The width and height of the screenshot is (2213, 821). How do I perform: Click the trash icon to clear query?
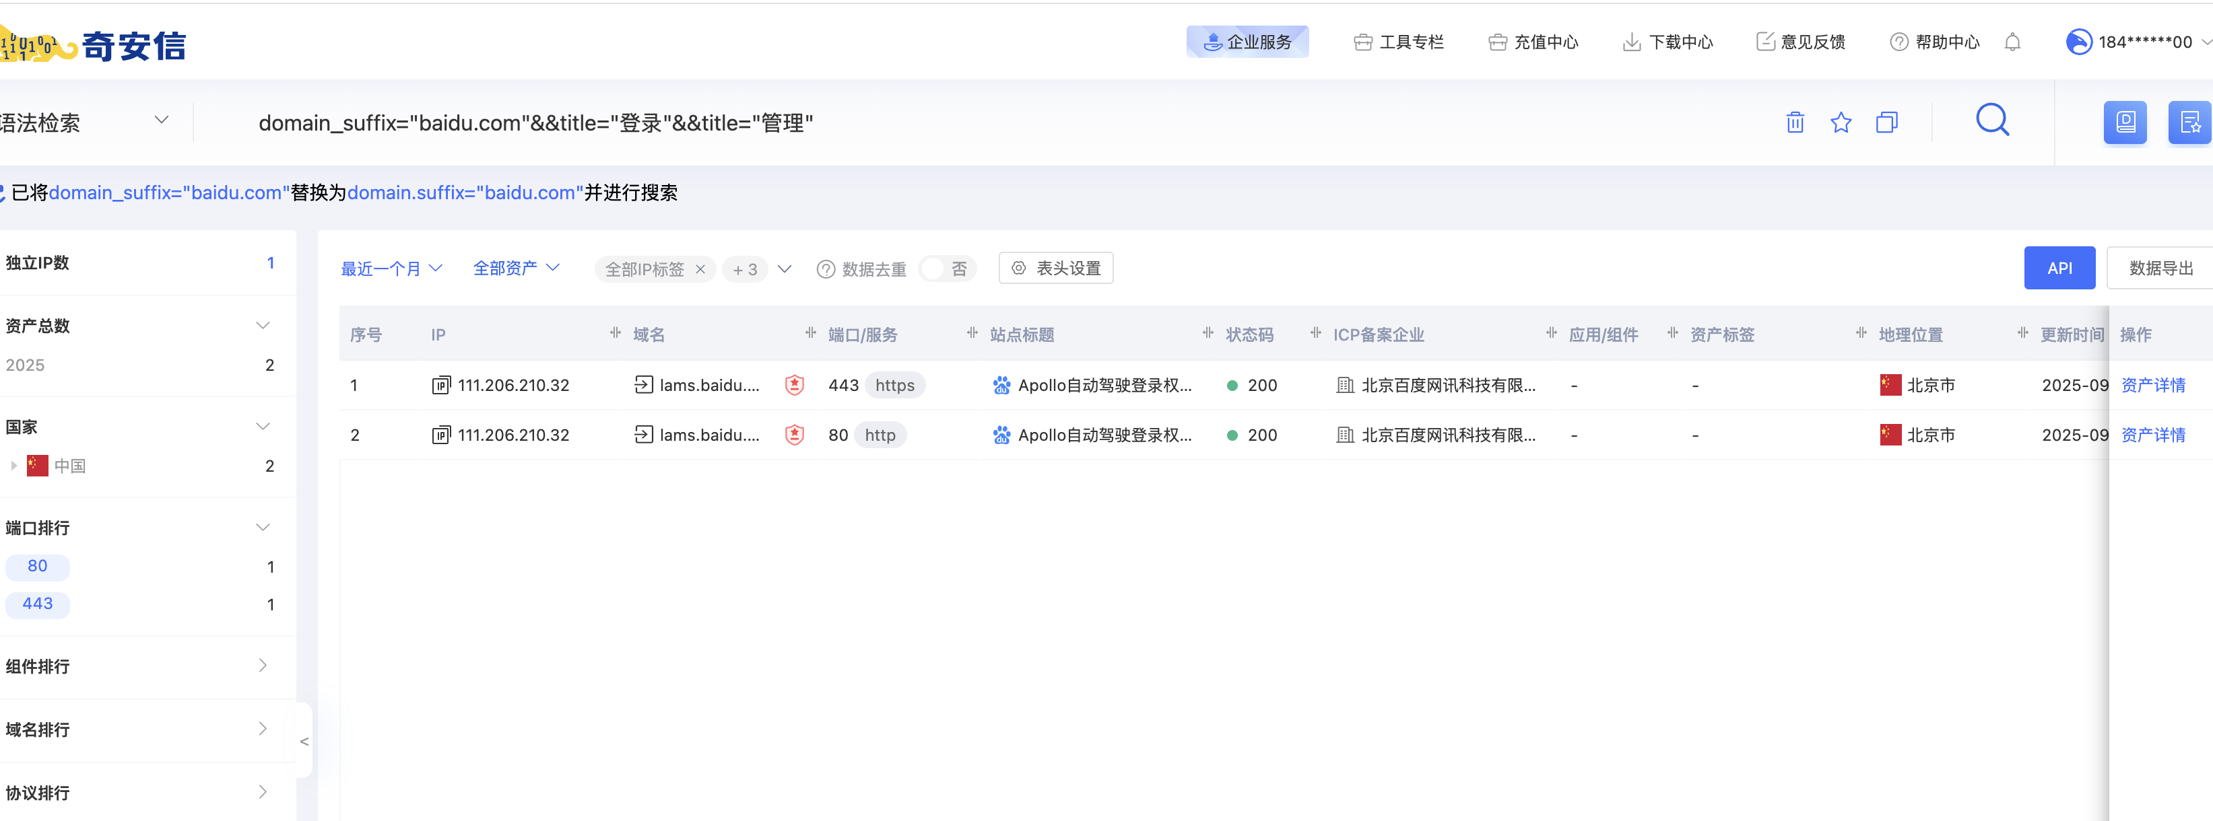coord(1795,122)
